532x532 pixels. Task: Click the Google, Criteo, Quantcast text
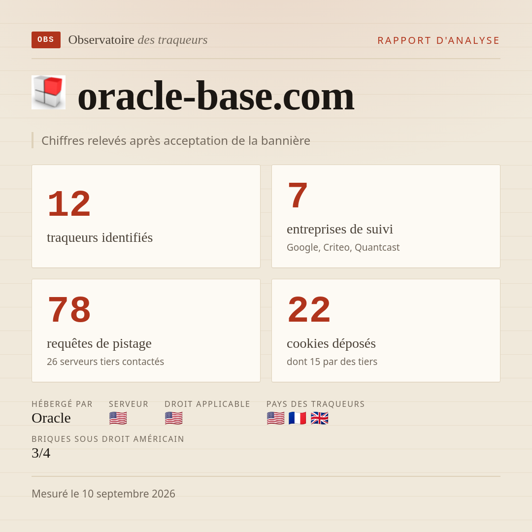click(x=343, y=247)
